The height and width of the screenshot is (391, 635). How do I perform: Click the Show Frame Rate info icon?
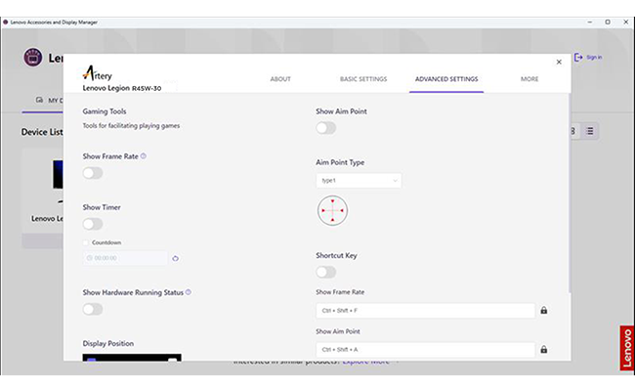tap(144, 156)
